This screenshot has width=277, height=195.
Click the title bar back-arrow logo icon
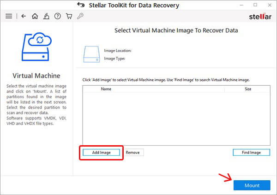pos(81,5)
